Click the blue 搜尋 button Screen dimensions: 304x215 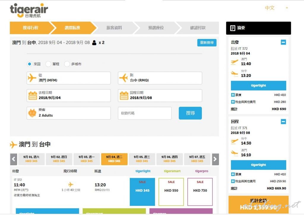point(190,113)
